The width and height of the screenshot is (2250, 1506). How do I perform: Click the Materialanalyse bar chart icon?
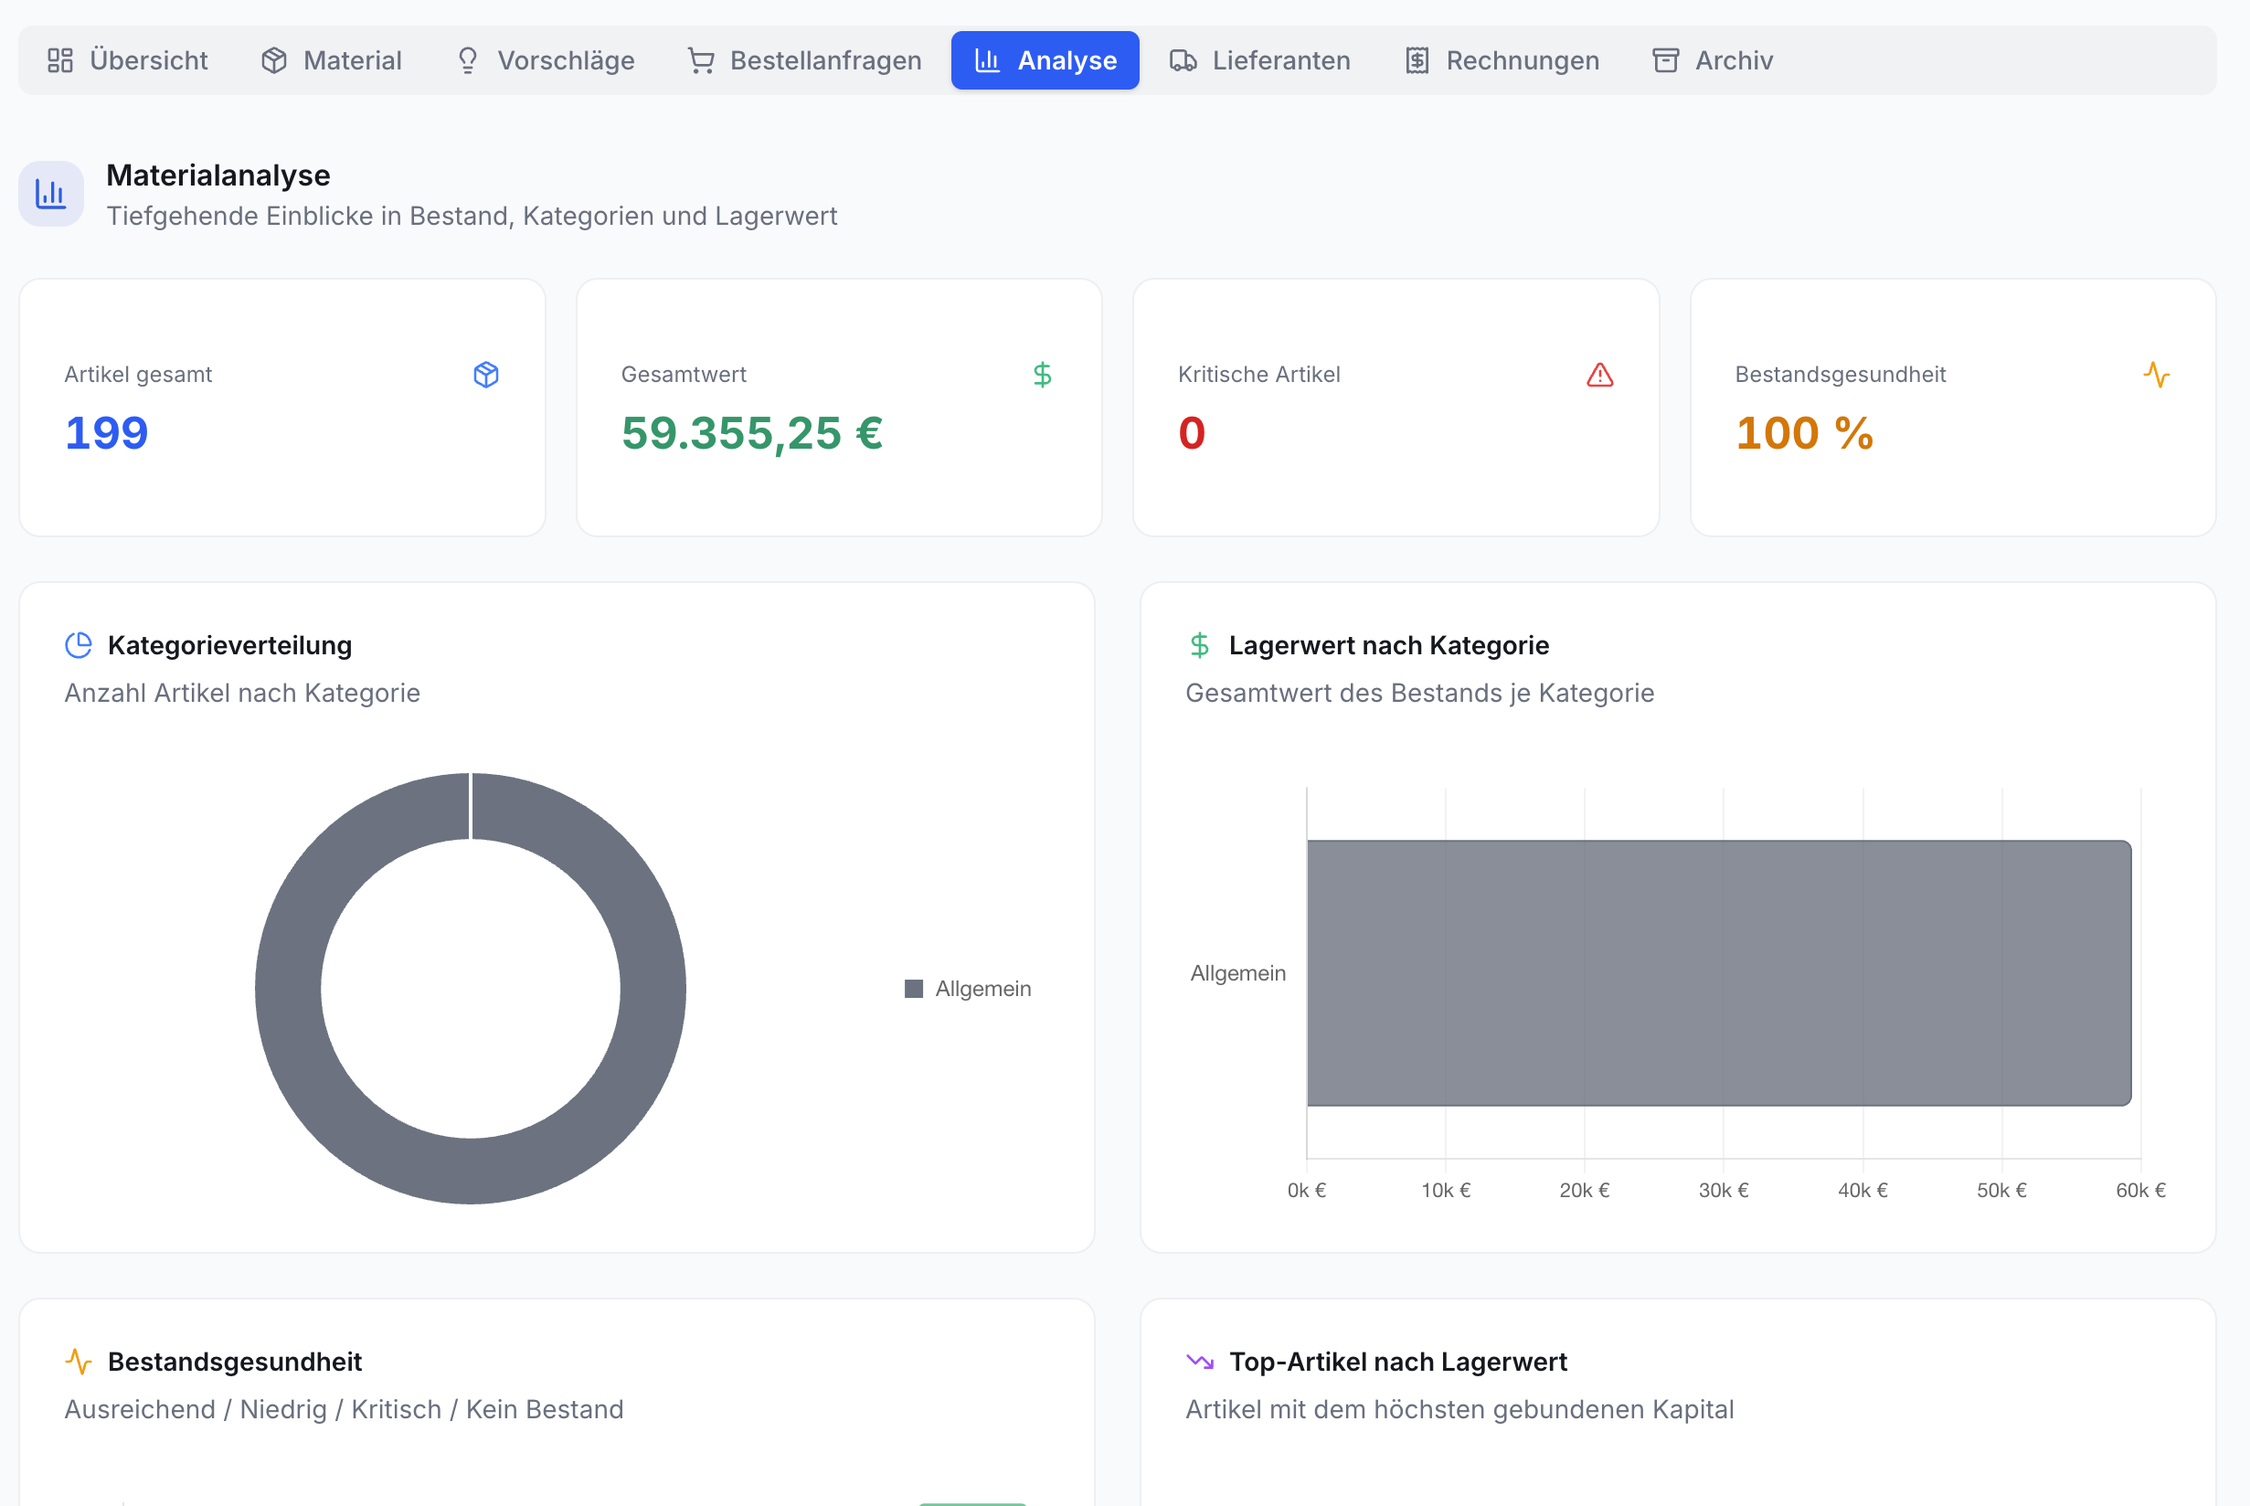[x=51, y=194]
